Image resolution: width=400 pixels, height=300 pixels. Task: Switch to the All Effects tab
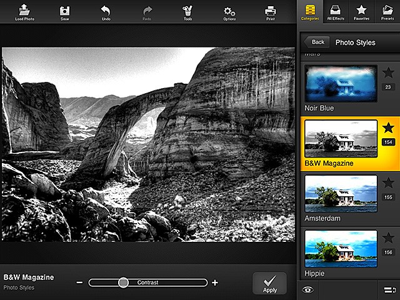[336, 11]
